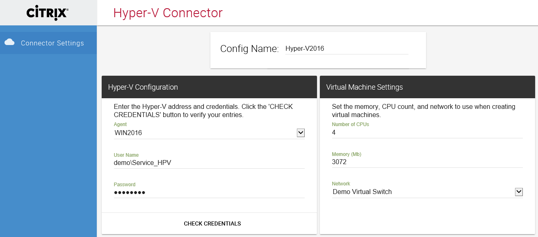Expand the Network dropdown arrow
This screenshot has height=237, width=538.
coord(519,192)
